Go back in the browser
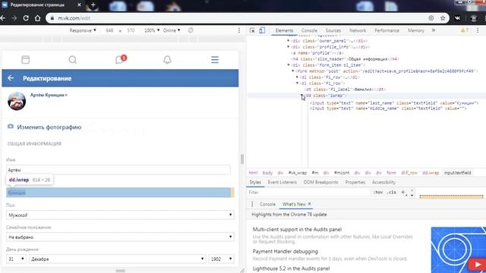The width and height of the screenshot is (486, 273). (3, 18)
